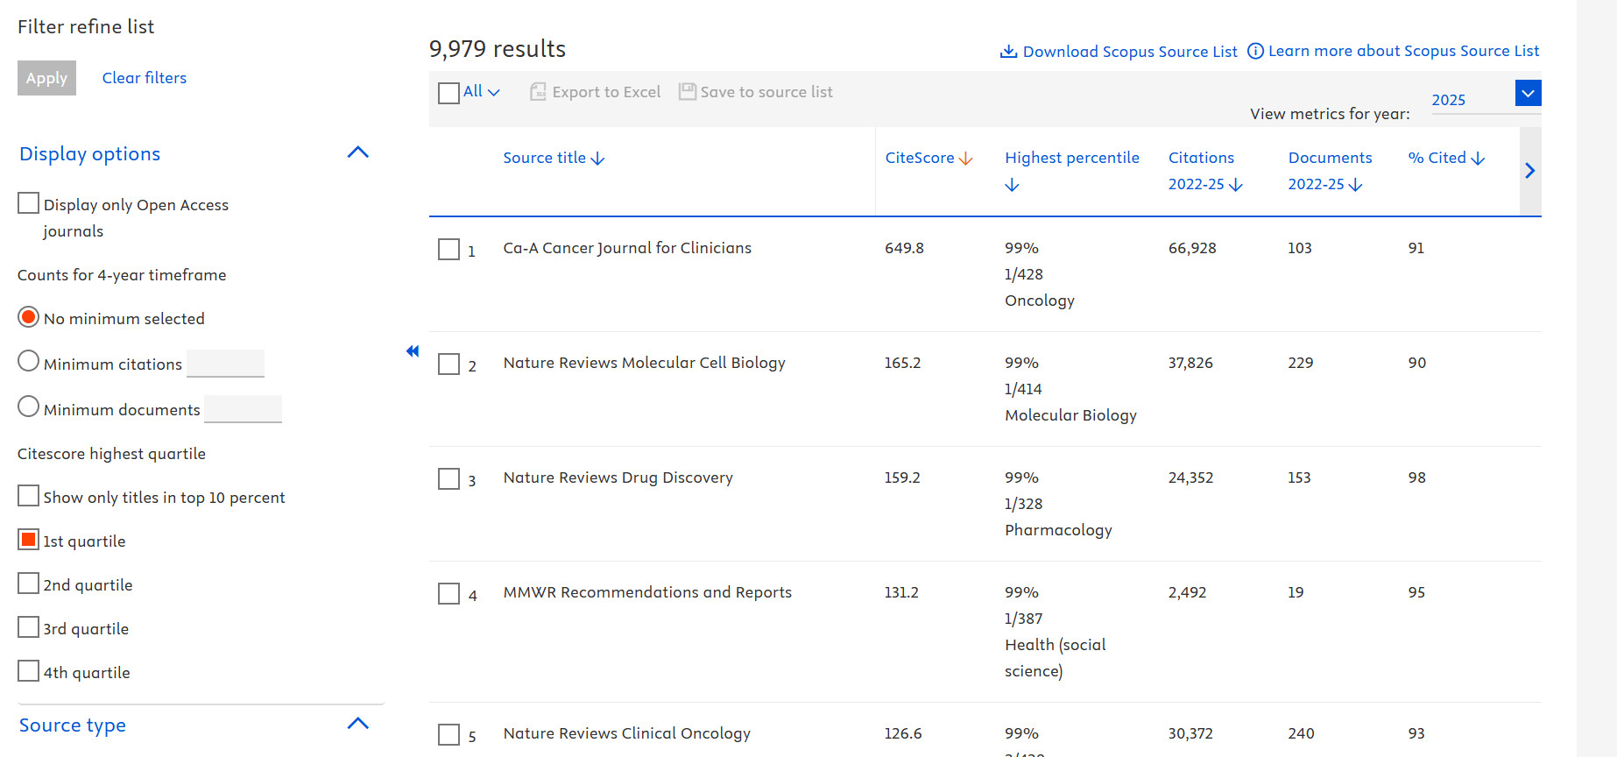Select Minimum citations radio button
The width and height of the screenshot is (1617, 757).
(x=28, y=361)
